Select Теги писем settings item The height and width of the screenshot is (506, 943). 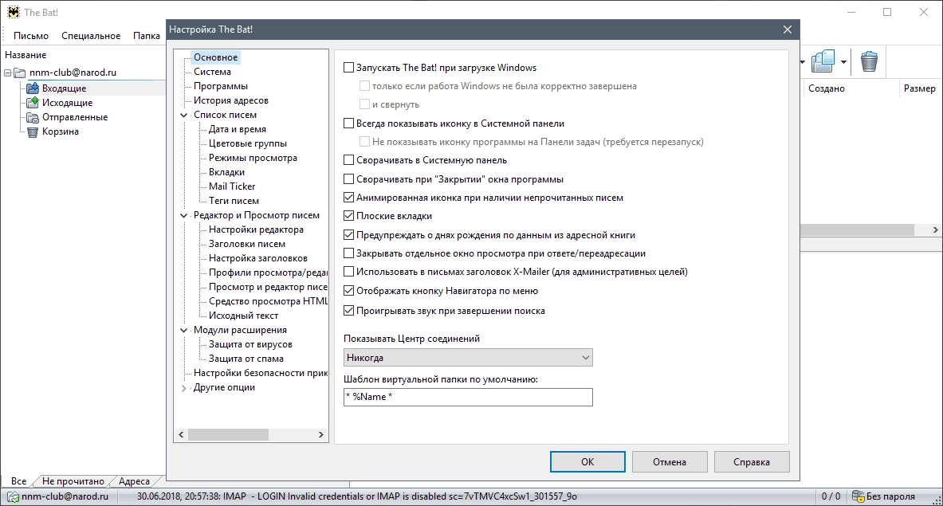[234, 201]
